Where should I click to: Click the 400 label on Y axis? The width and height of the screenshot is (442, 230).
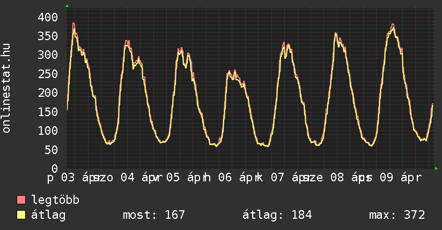tap(47, 17)
